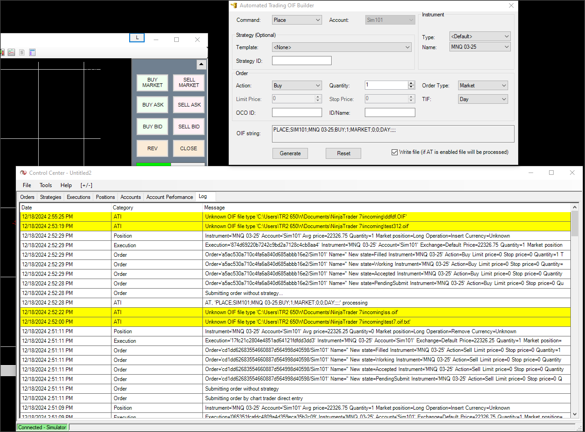Close the Automated Trading OIF Builder window
585x432 pixels.
511,5
